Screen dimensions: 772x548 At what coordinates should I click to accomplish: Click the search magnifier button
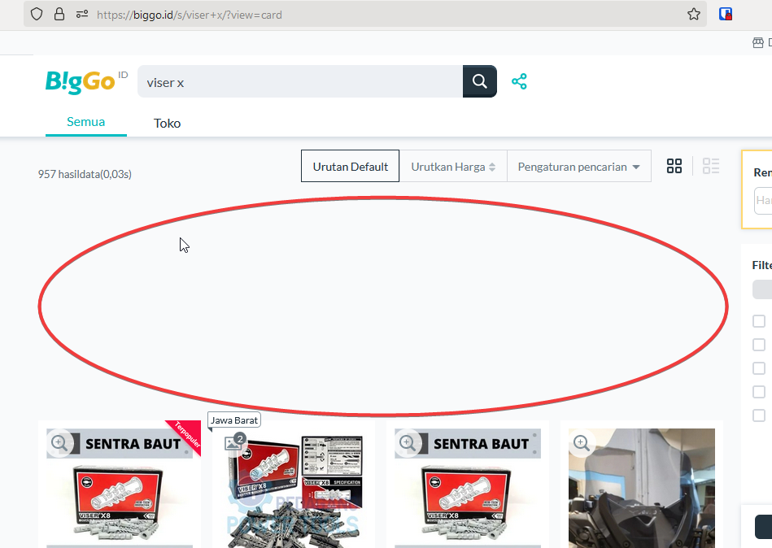478,81
